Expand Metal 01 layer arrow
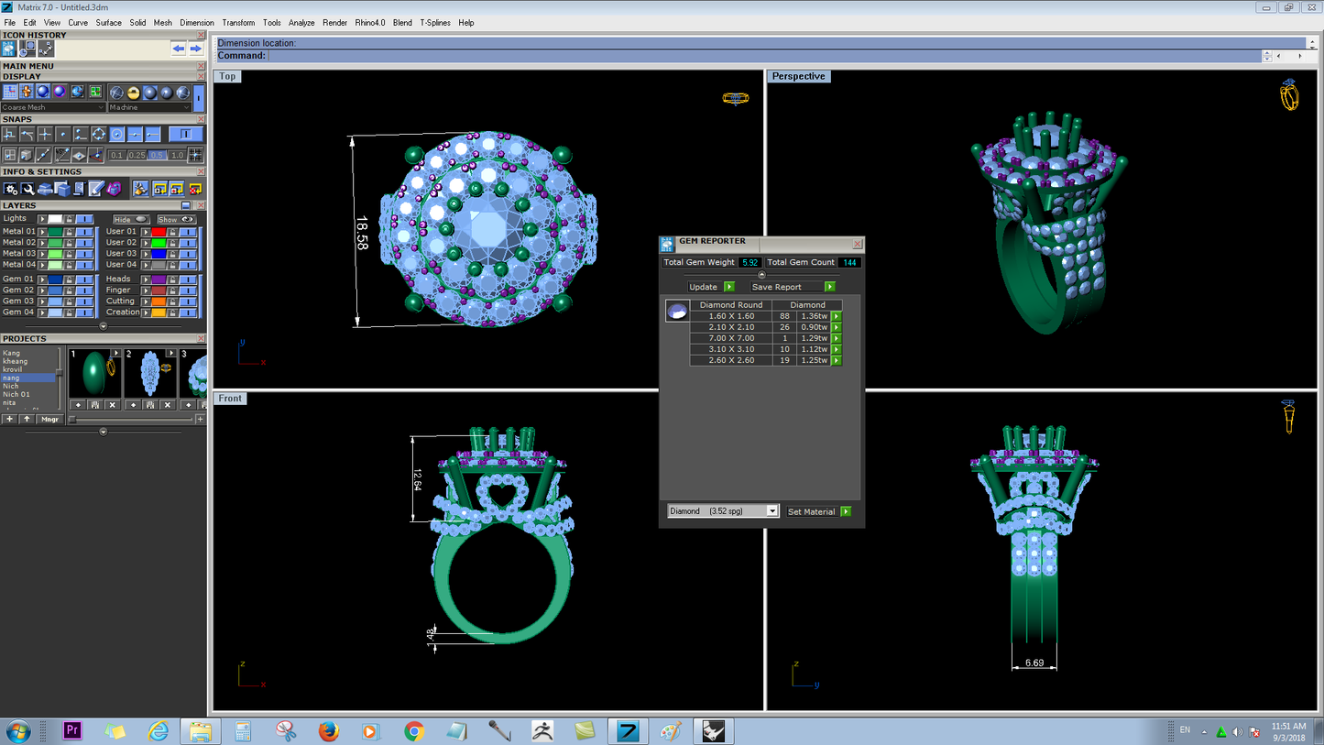Image resolution: width=1324 pixels, height=745 pixels. tap(42, 232)
